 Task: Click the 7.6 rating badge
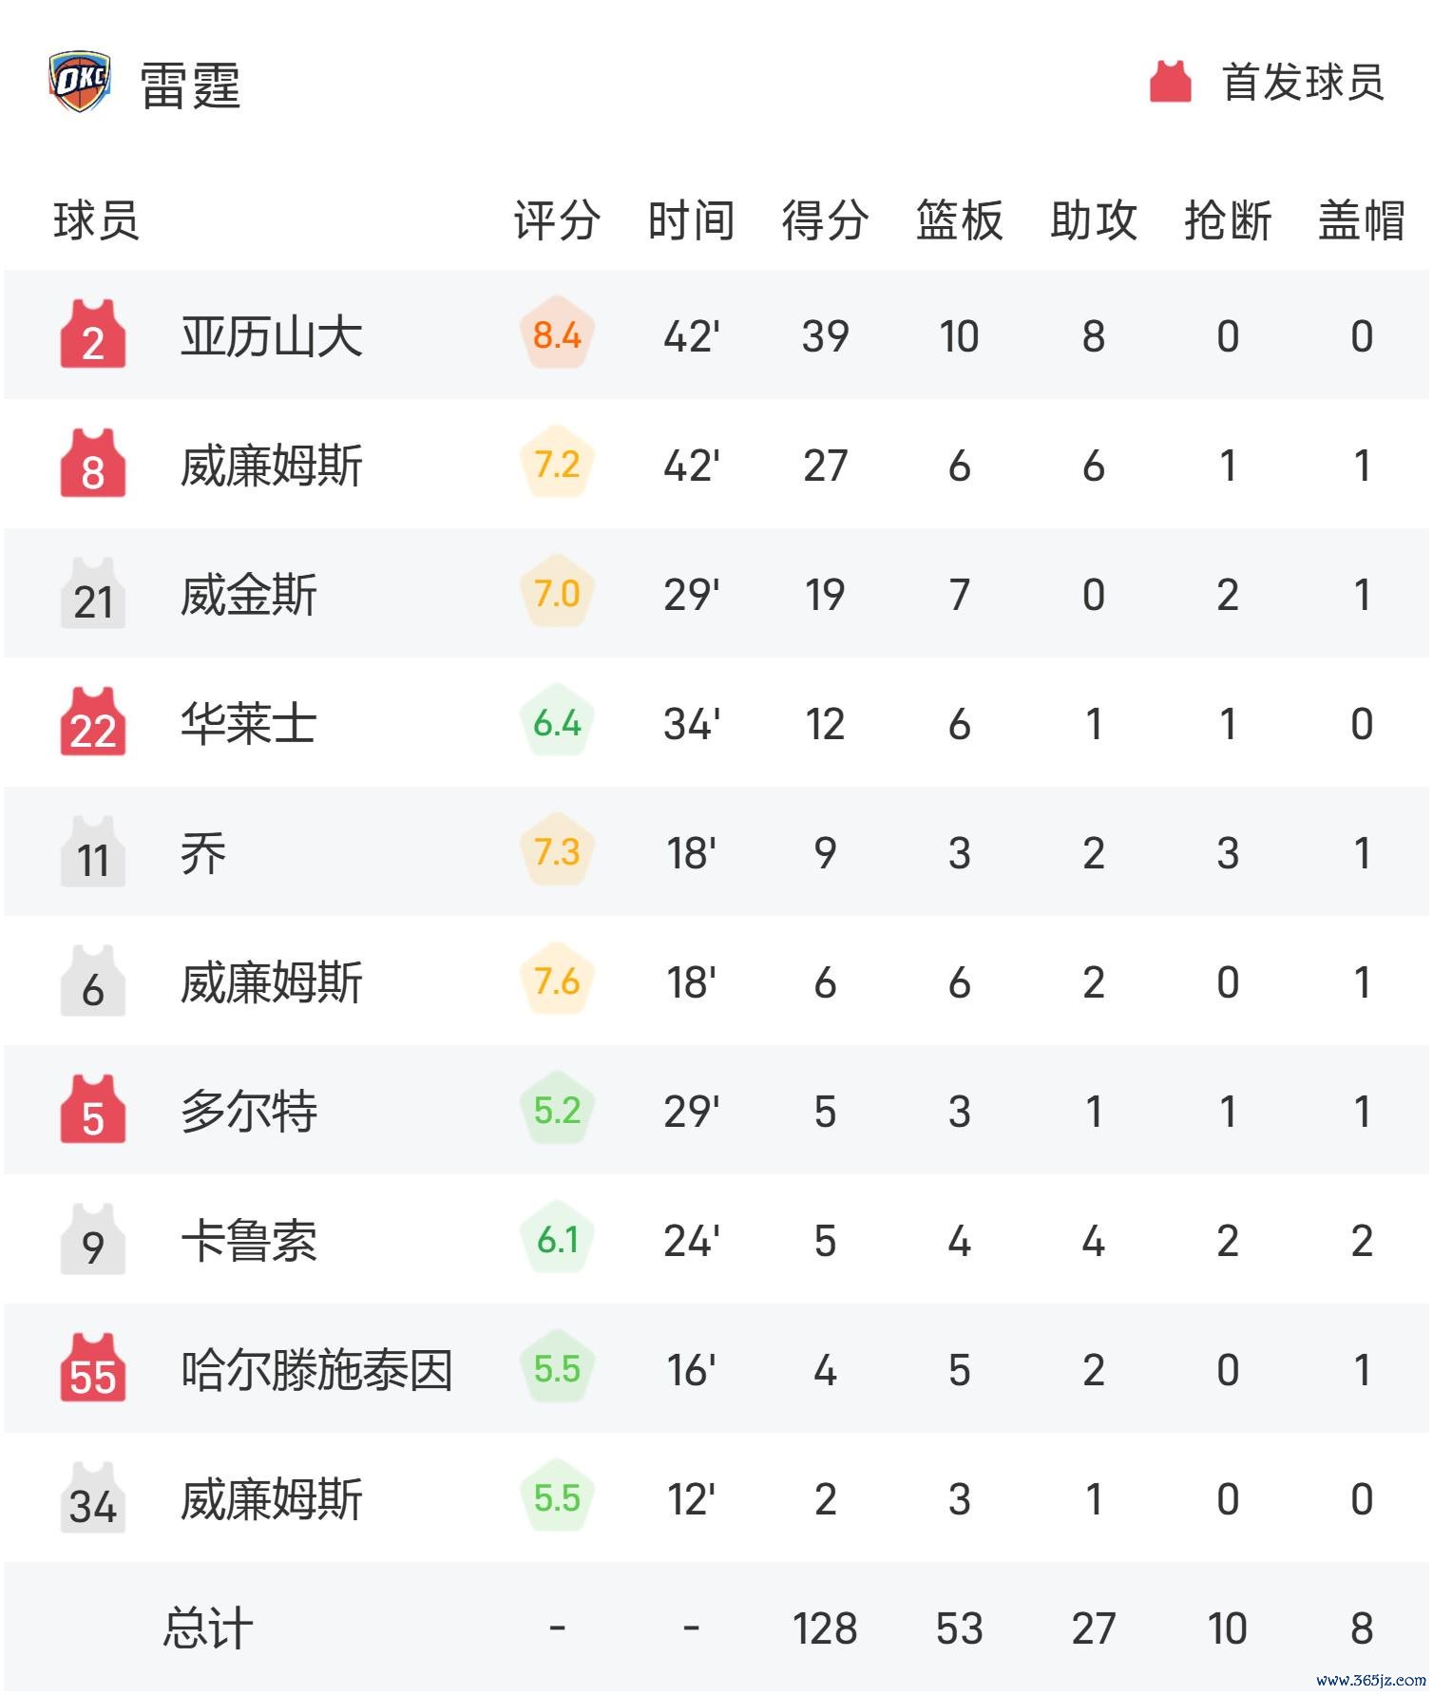(x=557, y=981)
